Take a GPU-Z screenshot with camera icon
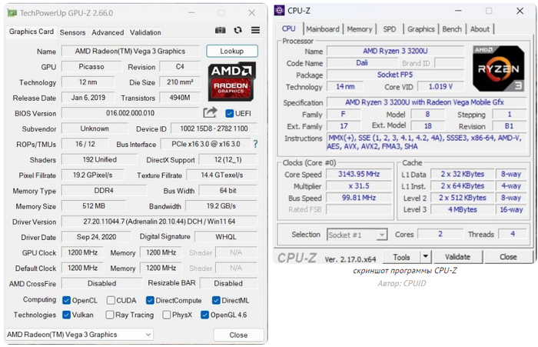538x347 pixels. pyautogui.click(x=221, y=31)
